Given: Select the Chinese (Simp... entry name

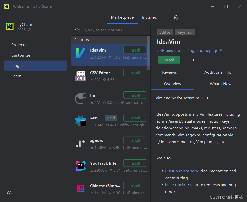Looking at the screenshot, I should click(105, 186).
